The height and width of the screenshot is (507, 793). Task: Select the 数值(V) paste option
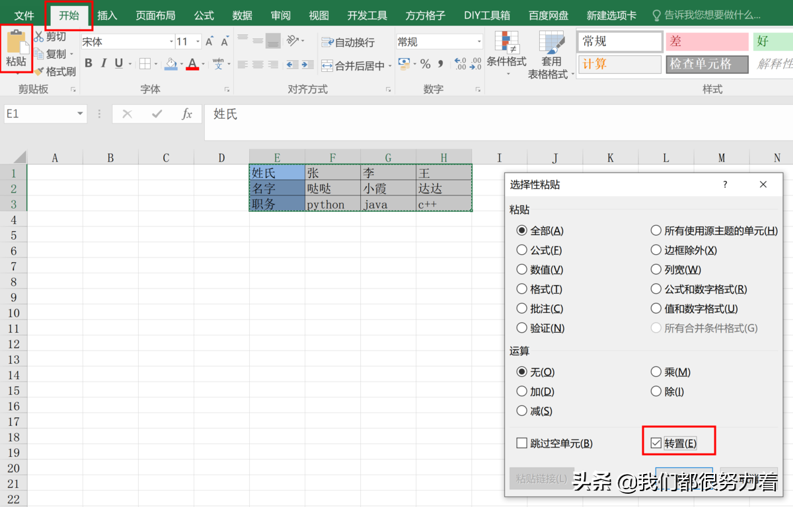[540, 269]
